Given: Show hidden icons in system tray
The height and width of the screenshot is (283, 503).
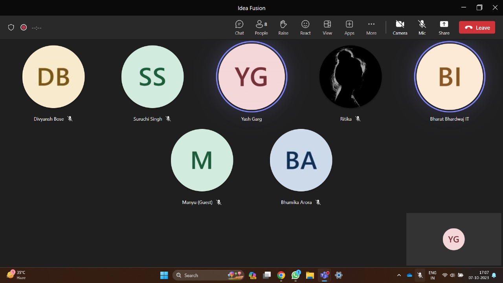Looking at the screenshot, I should (x=399, y=275).
